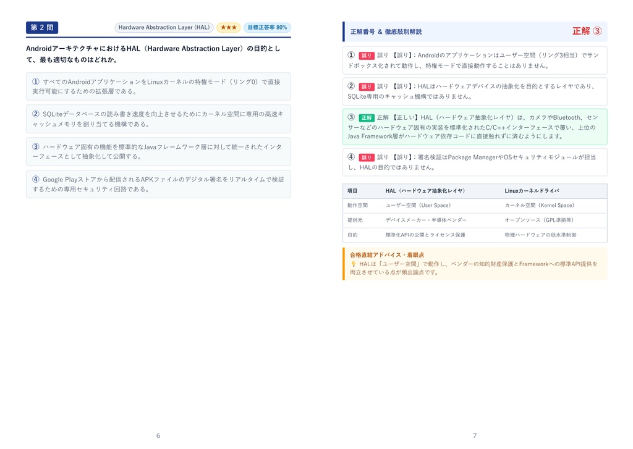Select answer option ② about SQLite cache memory
The width and height of the screenshot is (633, 449).
[158, 119]
